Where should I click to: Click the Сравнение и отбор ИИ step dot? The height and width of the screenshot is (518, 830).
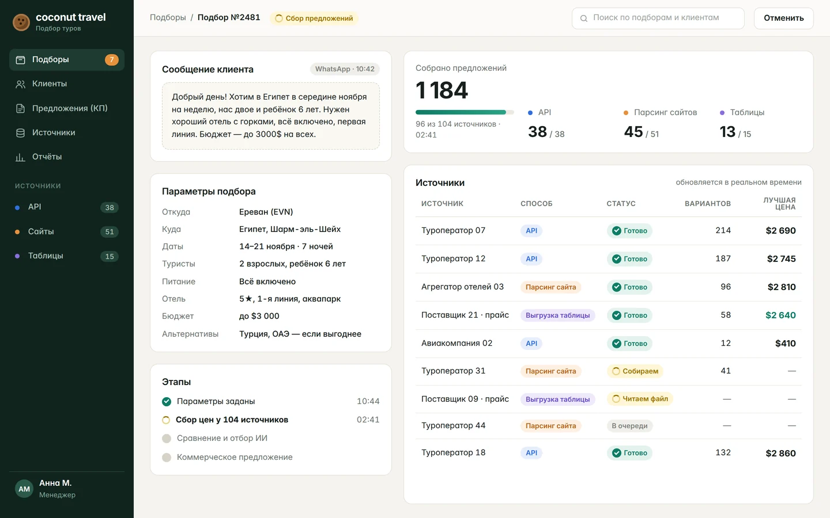point(167,439)
